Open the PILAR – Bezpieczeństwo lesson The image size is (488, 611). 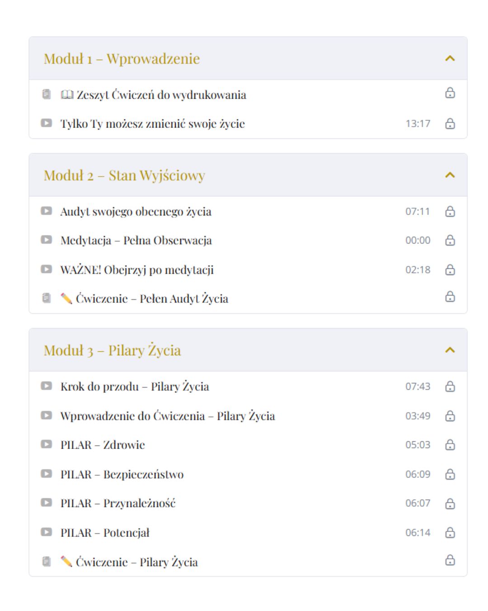[122, 474]
